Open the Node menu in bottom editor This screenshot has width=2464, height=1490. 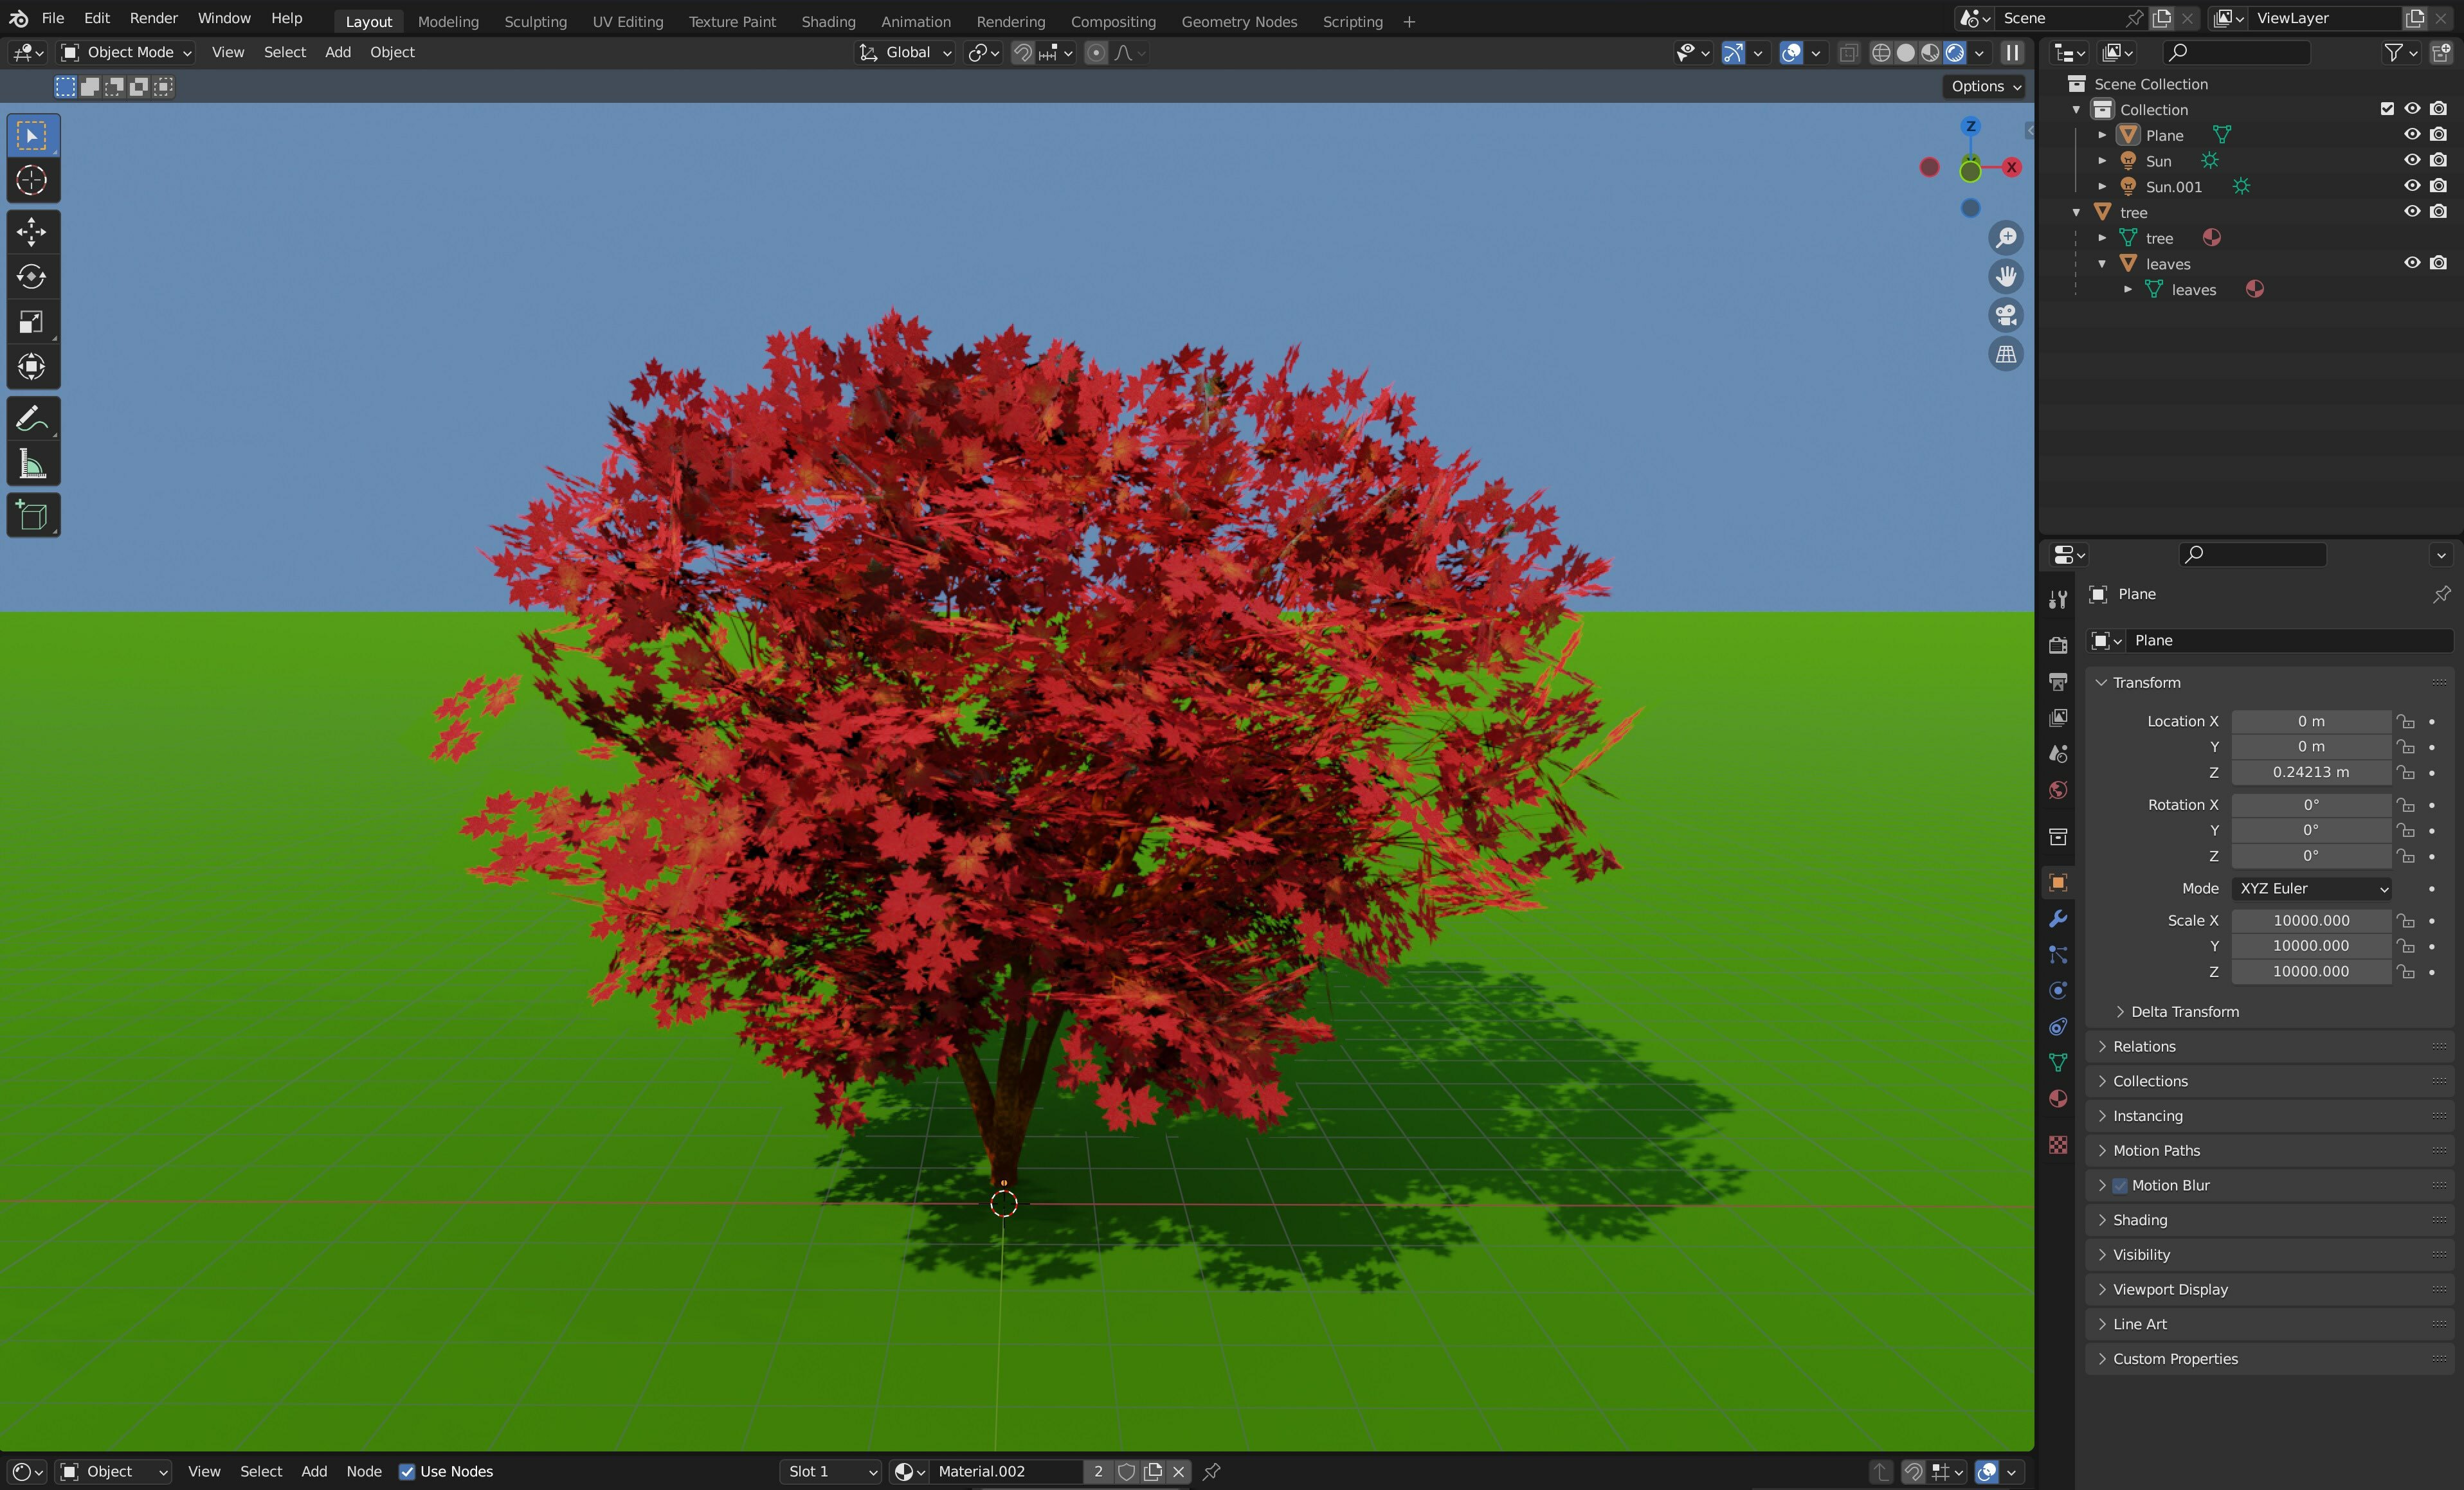[364, 1471]
